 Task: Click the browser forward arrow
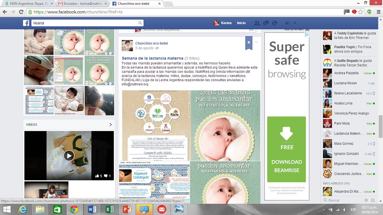[x=13, y=12]
